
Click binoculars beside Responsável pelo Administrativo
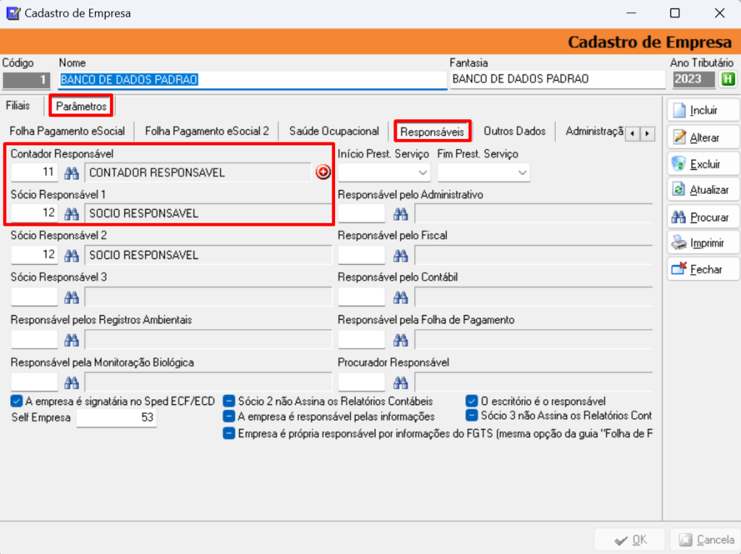399,213
